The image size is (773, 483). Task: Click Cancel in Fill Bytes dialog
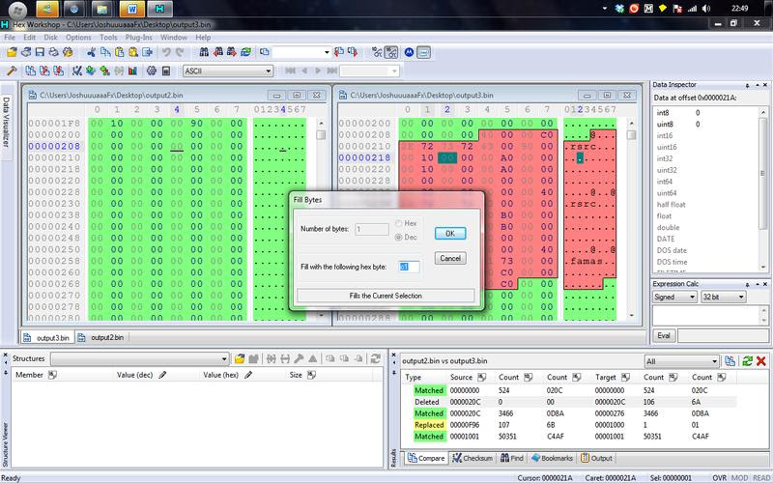450,258
